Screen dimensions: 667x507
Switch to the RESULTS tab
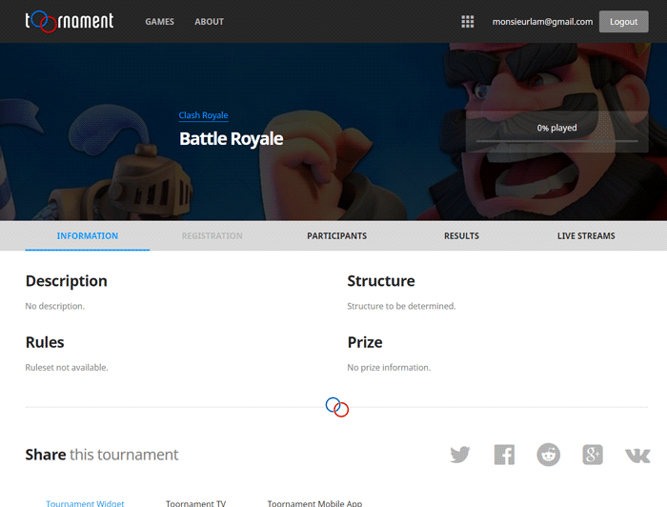(x=461, y=235)
